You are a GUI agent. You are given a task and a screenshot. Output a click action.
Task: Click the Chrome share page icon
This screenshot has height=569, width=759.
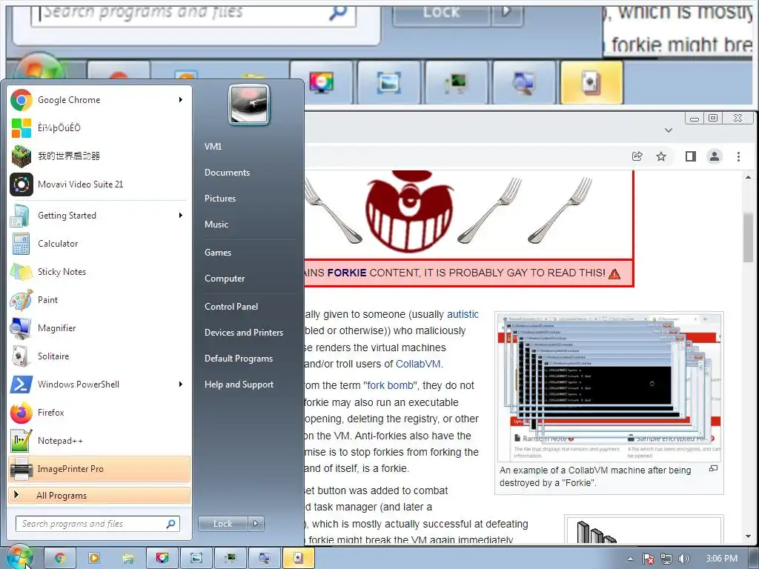click(x=637, y=156)
